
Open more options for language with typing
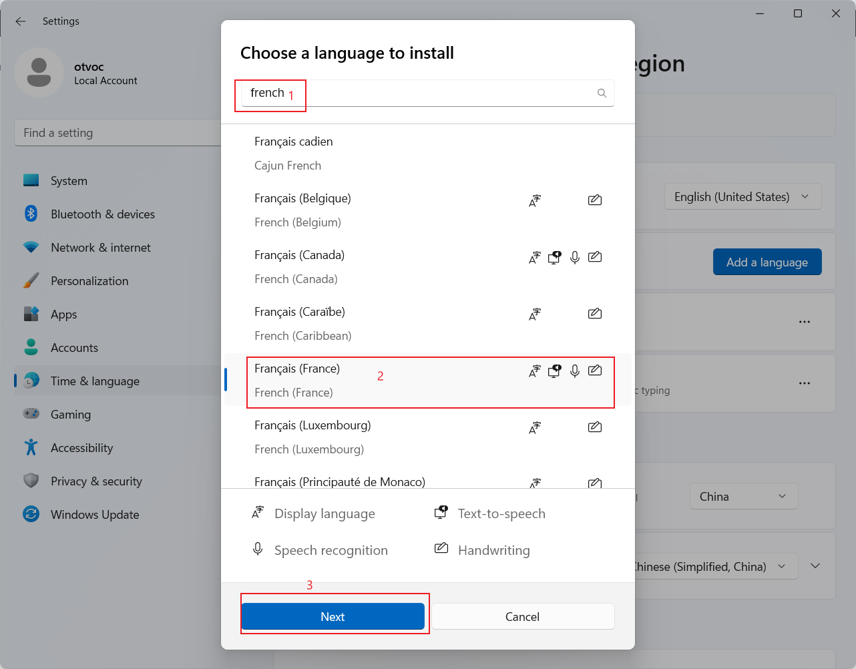[805, 383]
